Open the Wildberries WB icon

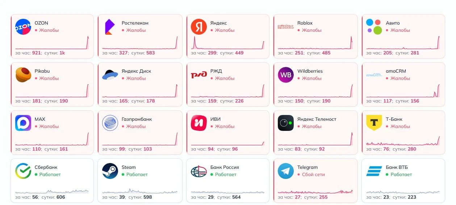[286, 75]
